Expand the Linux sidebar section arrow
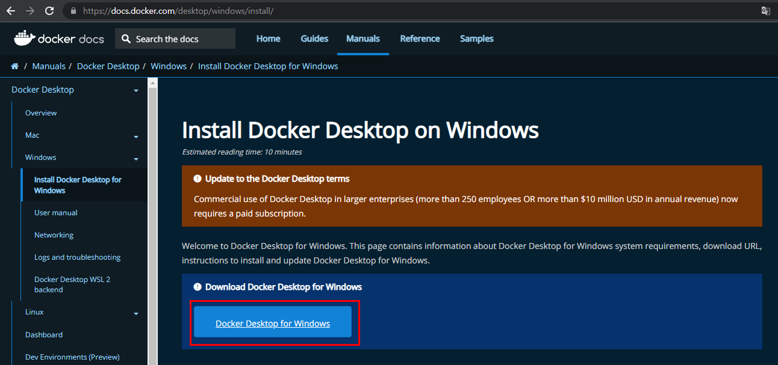This screenshot has width=778, height=365. tap(136, 313)
